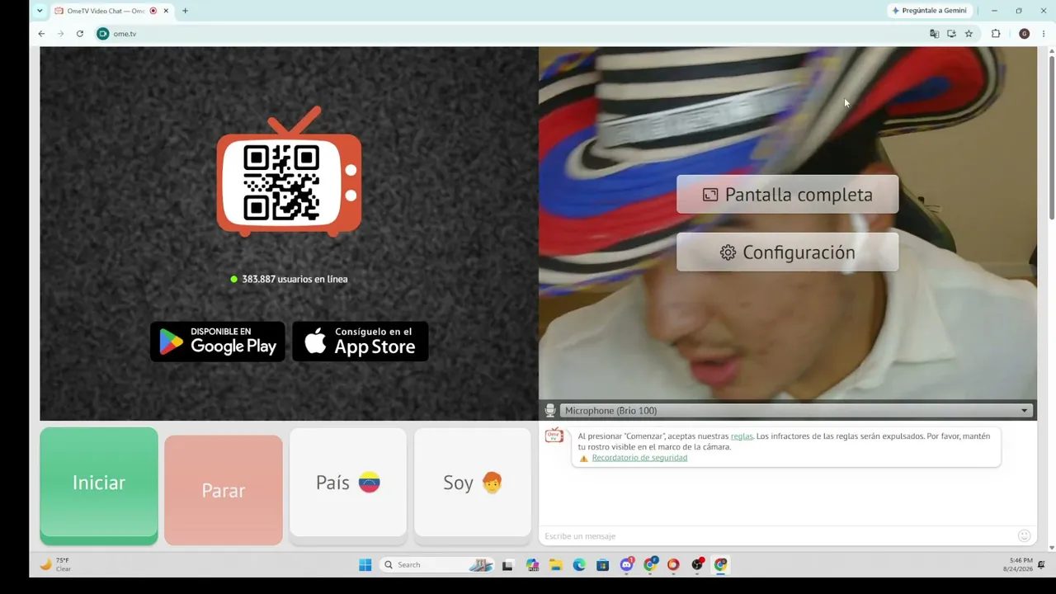Open the Chrome profile avatar
The image size is (1056, 594).
(x=1025, y=34)
